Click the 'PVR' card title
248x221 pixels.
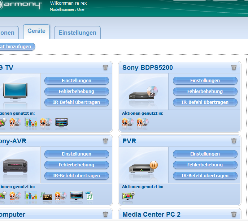pyautogui.click(x=129, y=141)
